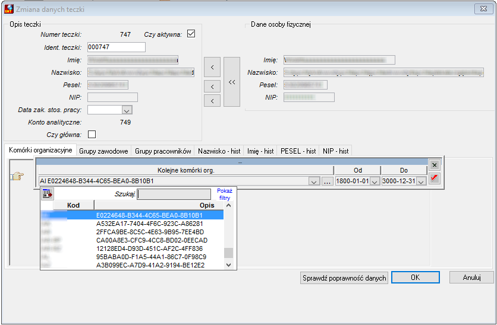497x325 pixels.
Task: Click the Szukaj search field
Action: click(x=174, y=194)
